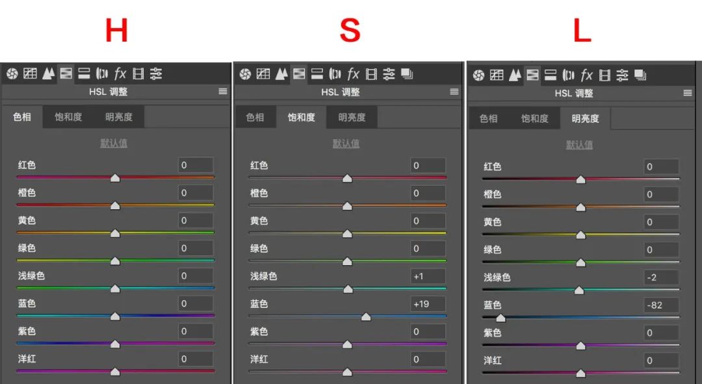The height and width of the screenshot is (384, 702).
Task: Click 浅绿色 luminance value field showing -2
Action: (661, 277)
